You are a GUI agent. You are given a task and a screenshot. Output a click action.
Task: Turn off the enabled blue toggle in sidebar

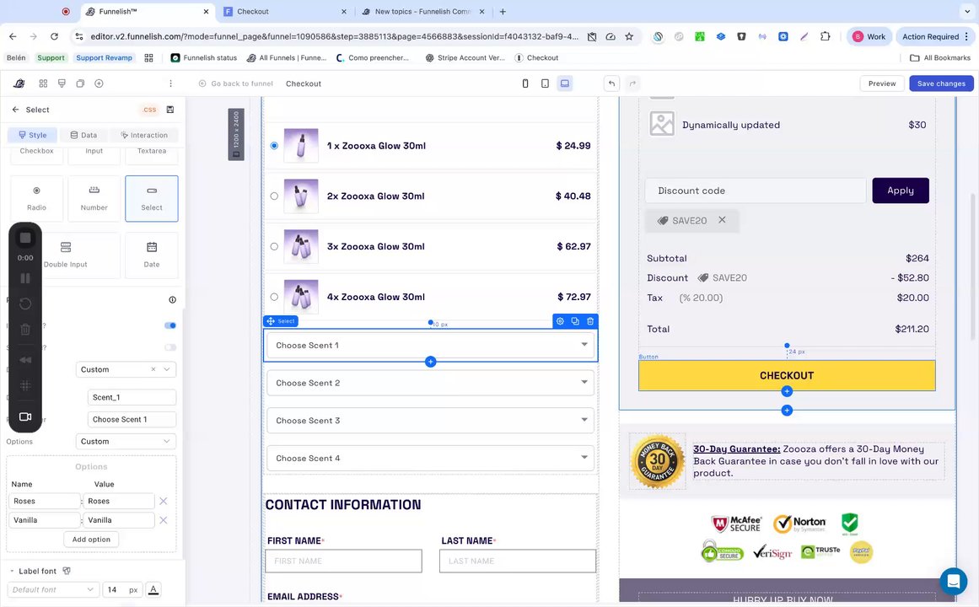169,325
